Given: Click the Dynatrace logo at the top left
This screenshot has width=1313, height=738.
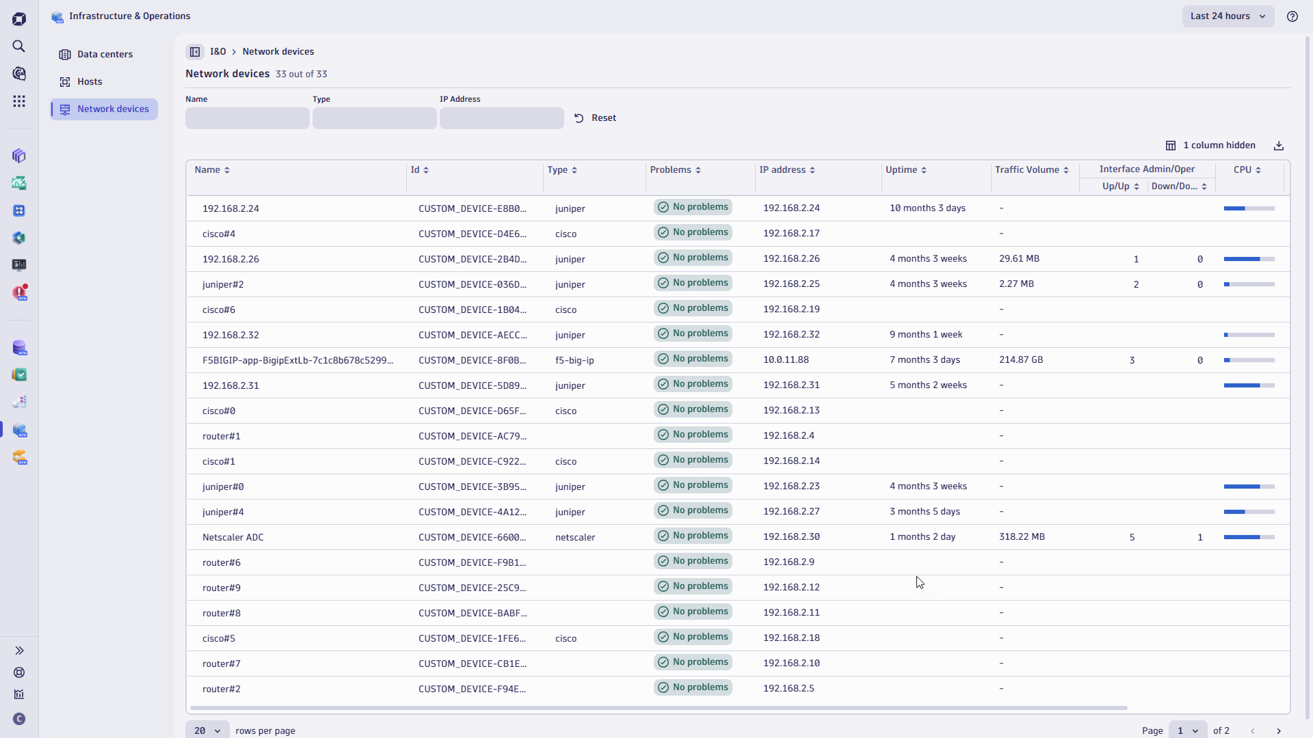Looking at the screenshot, I should click(19, 18).
